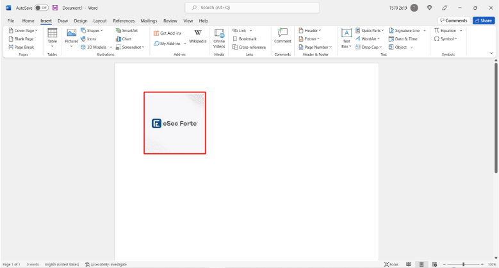Insert Icons from library
This screenshot has width=499, height=268.
click(x=88, y=39)
